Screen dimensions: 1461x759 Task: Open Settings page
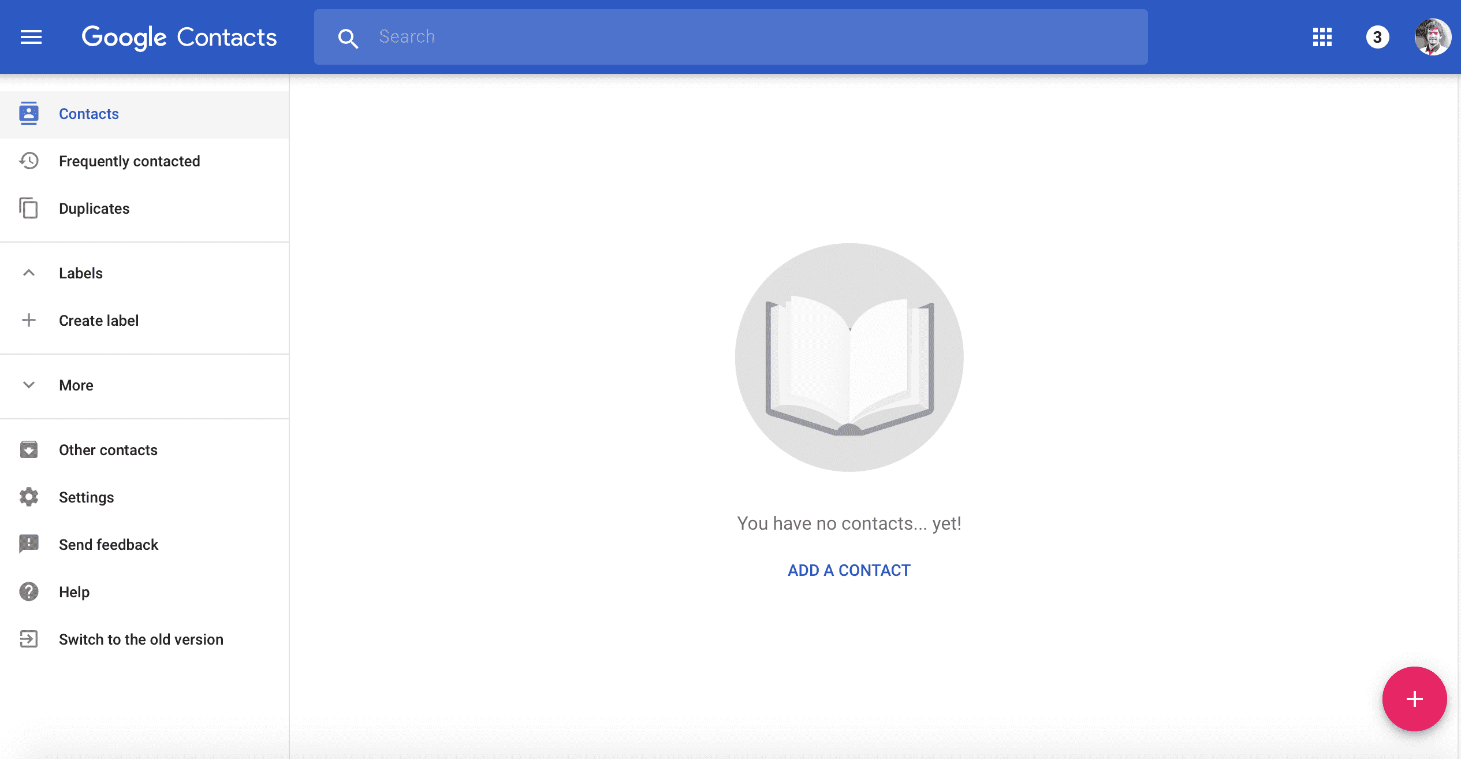tap(86, 497)
